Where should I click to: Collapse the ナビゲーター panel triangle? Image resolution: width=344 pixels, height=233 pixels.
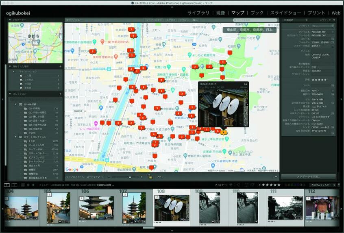[x=10, y=20]
